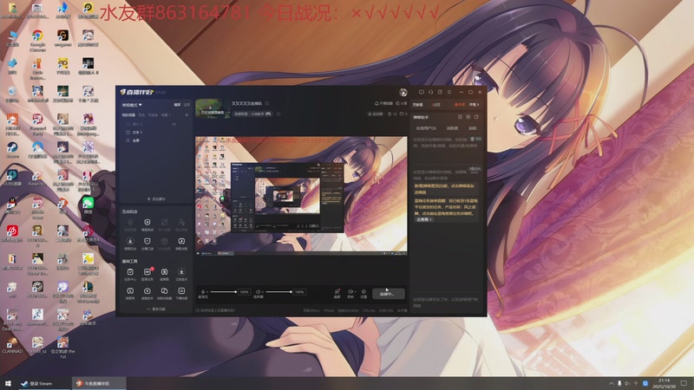Open the third icon in 基础工具 first row

coord(164,272)
